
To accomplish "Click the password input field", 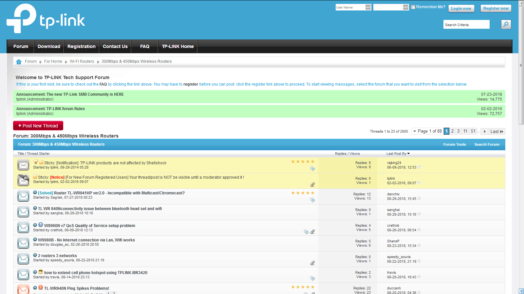I will (388, 7).
